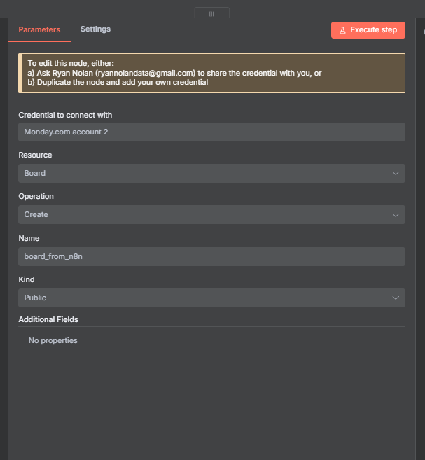This screenshot has height=460, width=425.
Task: Click the yellow credential sharing notice box
Action: point(211,73)
